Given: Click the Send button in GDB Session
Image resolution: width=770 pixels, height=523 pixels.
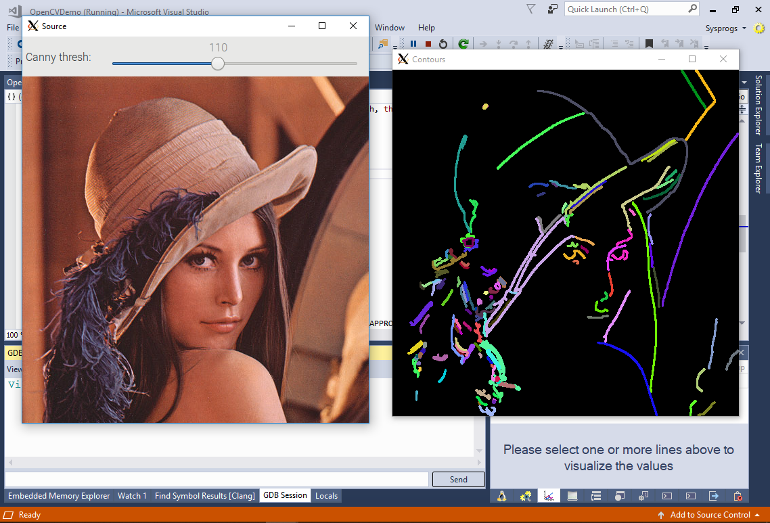Looking at the screenshot, I should pos(458,479).
